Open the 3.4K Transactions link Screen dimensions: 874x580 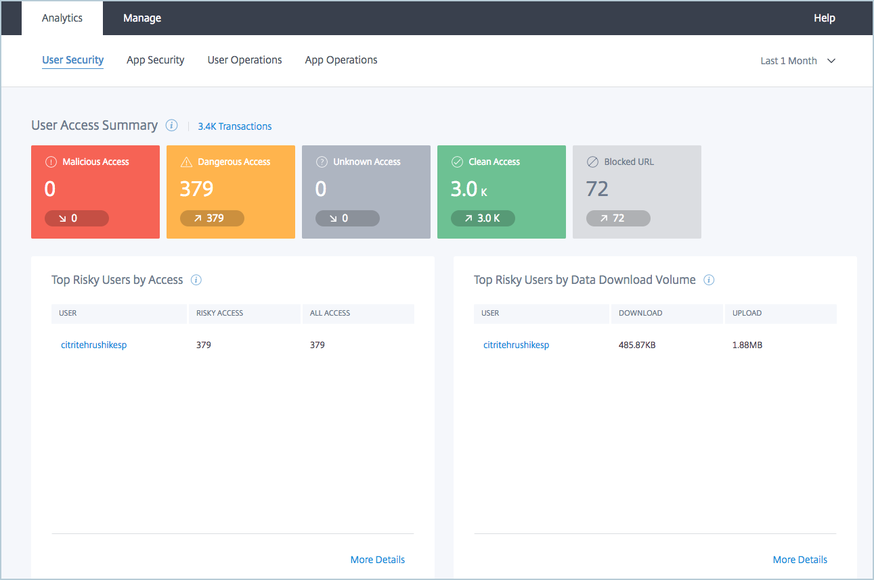(x=234, y=126)
